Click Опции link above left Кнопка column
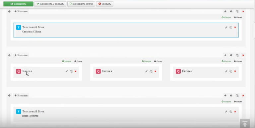The height and width of the screenshot is (128, 255). coord(78,61)
